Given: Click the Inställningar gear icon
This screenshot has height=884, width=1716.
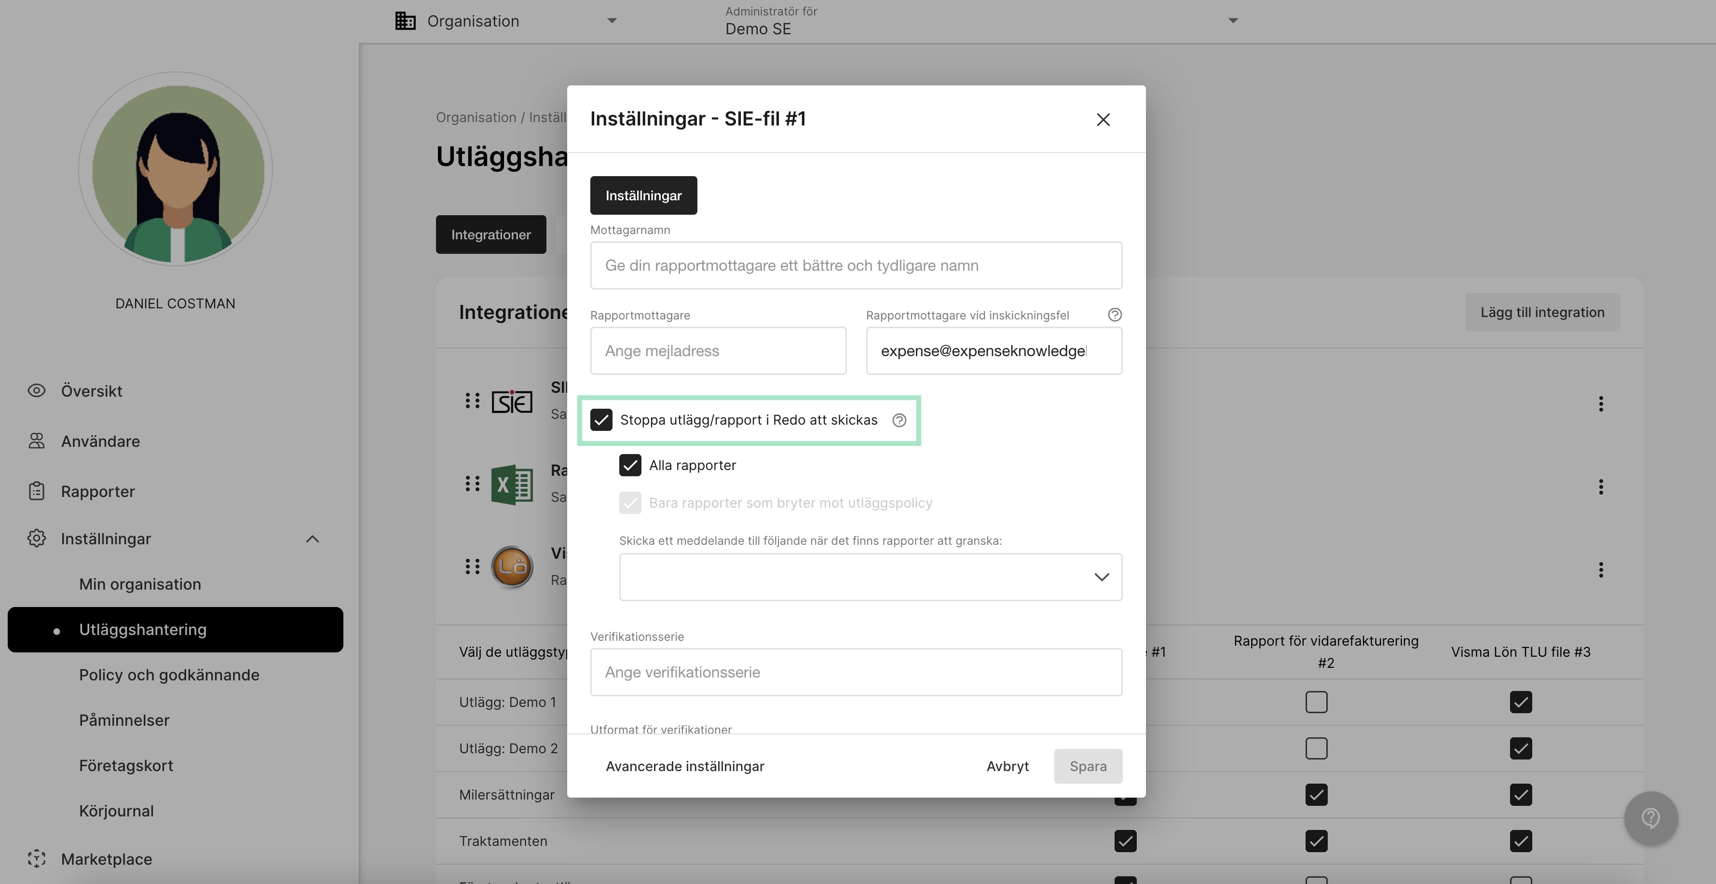Looking at the screenshot, I should 37,539.
